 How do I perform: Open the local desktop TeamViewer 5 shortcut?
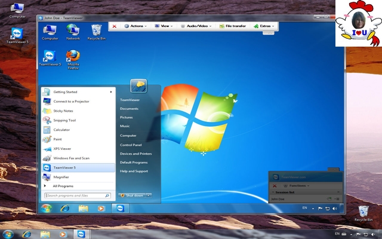(x=17, y=36)
